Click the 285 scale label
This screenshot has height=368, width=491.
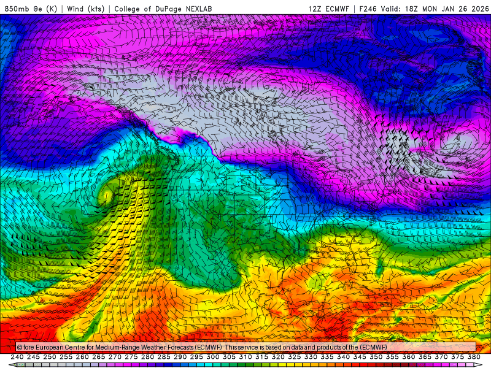click(x=164, y=357)
